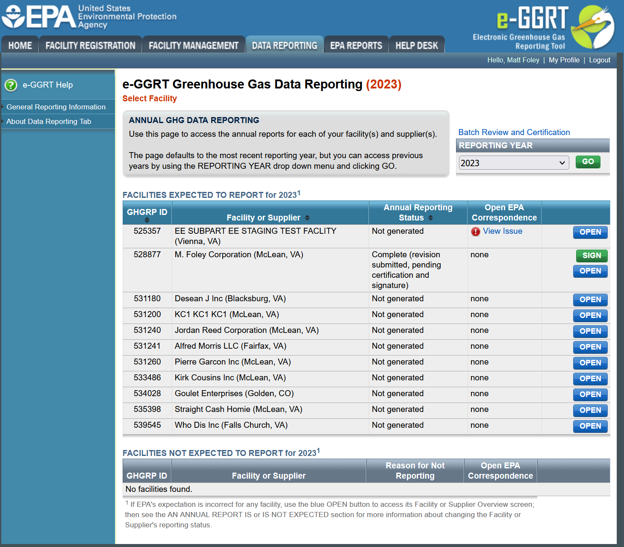Click the REPORTING YEAR panel header
624x547 pixels.
[x=533, y=146]
